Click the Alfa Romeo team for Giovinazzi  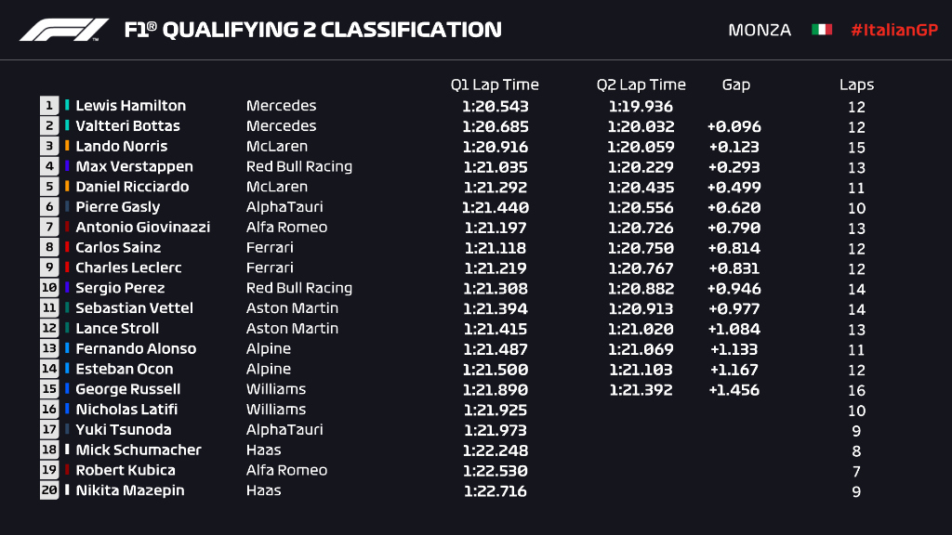(x=286, y=228)
